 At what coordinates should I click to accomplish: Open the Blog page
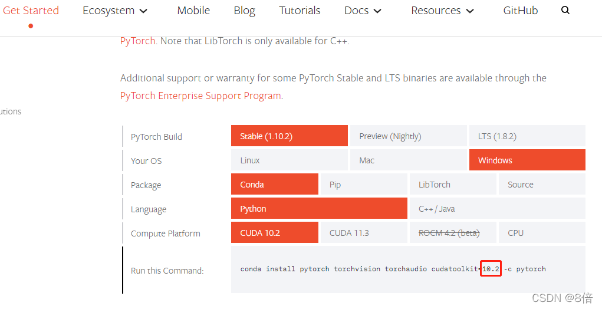click(x=245, y=11)
